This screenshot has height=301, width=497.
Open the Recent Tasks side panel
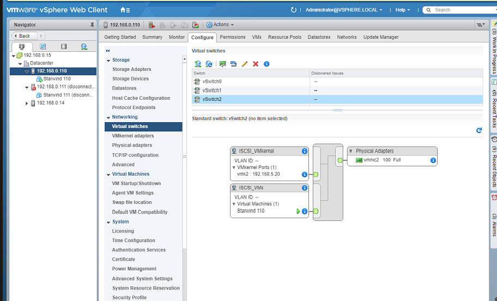click(494, 105)
